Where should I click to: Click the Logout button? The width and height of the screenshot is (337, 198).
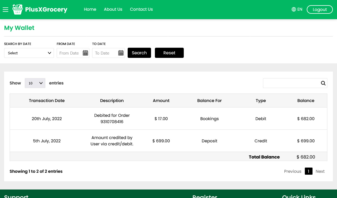(x=320, y=10)
